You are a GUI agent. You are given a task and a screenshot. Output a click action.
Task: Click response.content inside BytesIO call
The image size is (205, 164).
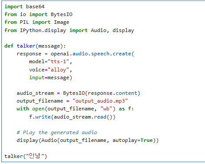112,93
